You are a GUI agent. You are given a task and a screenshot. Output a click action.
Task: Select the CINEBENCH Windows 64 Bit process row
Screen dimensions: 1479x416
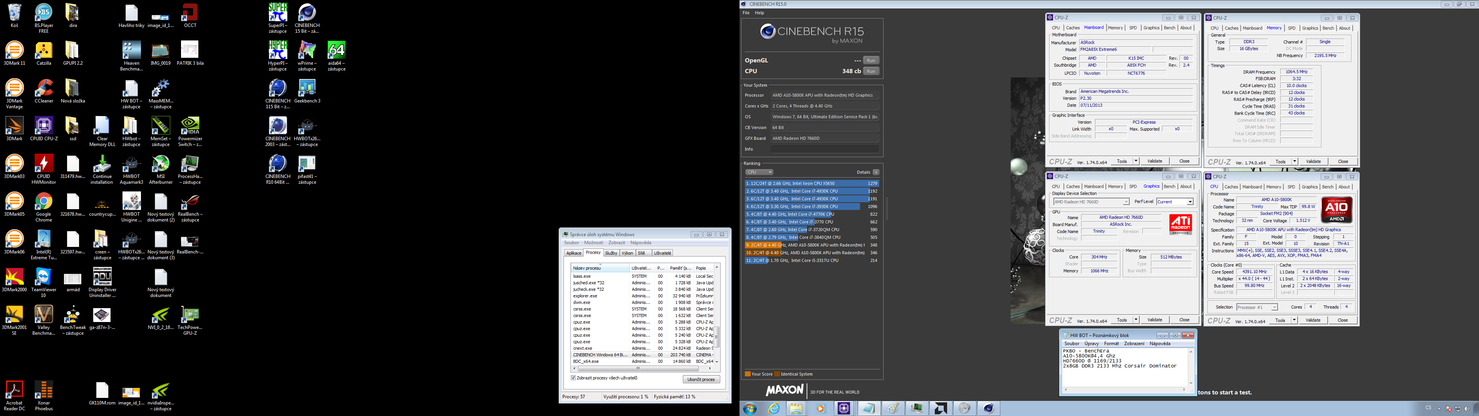[642, 355]
